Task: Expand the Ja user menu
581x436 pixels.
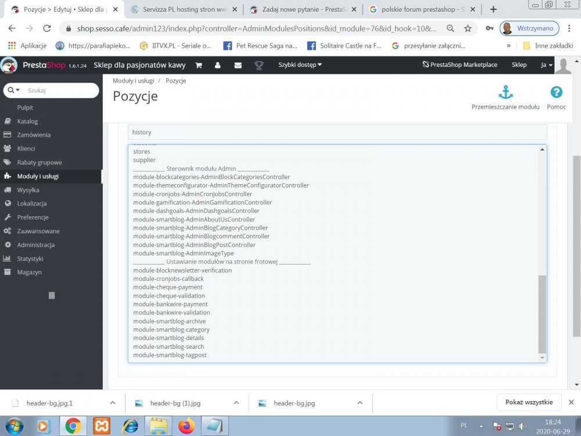Action: pos(546,65)
